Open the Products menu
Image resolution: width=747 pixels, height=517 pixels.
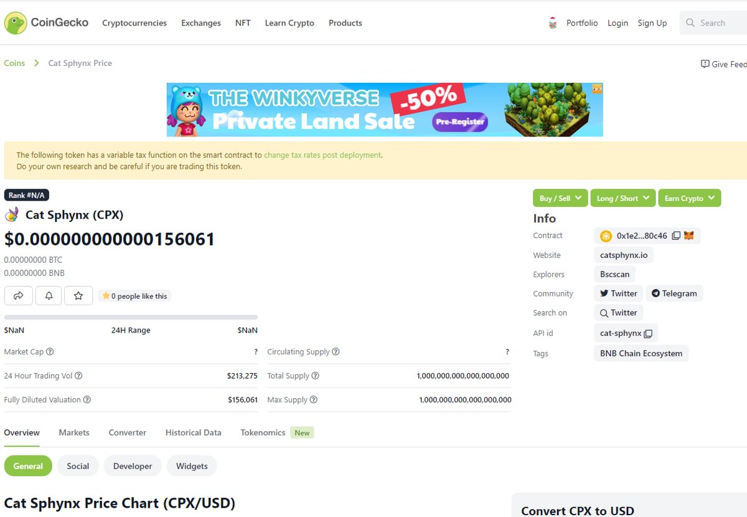[x=345, y=23]
